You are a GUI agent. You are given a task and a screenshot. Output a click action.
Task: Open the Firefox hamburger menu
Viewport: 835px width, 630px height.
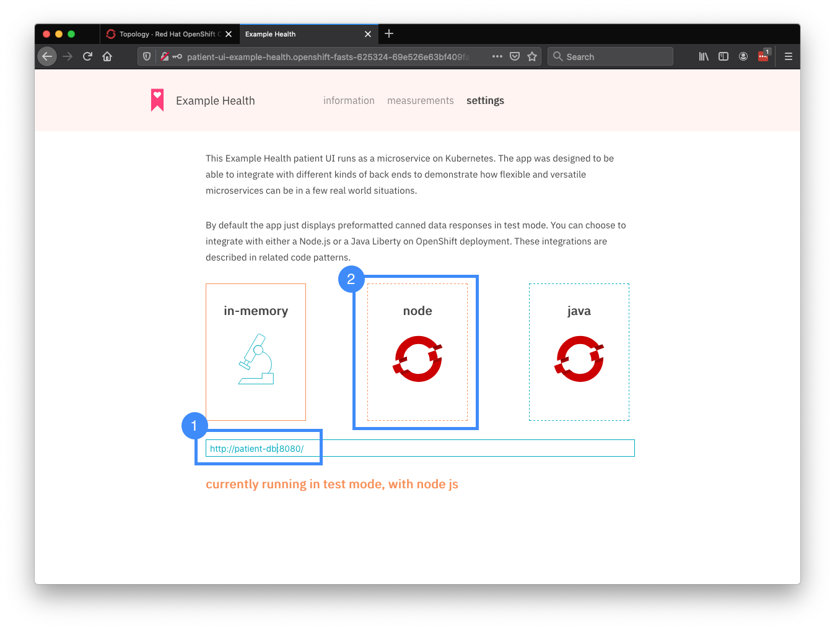789,56
